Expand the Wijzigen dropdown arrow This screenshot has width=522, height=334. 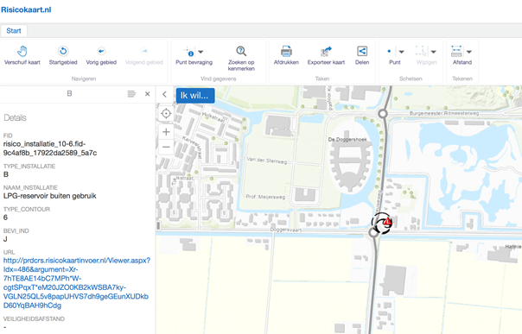pyautogui.click(x=434, y=52)
